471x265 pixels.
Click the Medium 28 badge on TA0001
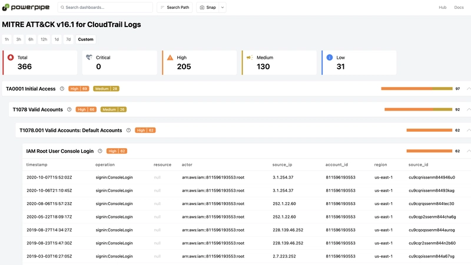pyautogui.click(x=106, y=89)
